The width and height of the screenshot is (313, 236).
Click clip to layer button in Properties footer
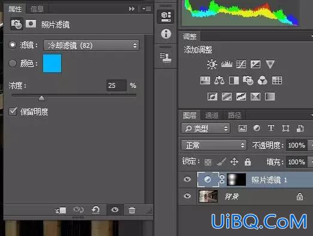60,210
